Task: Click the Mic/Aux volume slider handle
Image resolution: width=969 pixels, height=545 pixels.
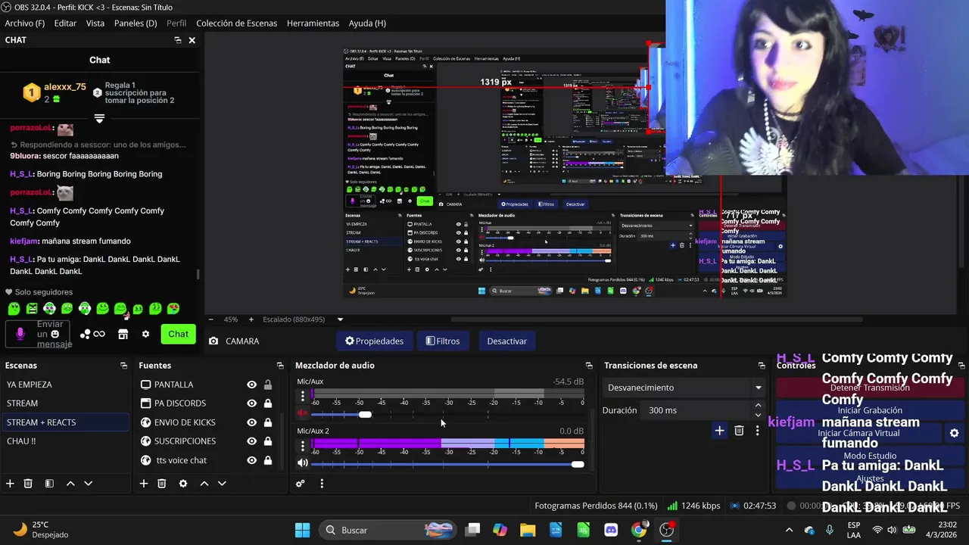Action: [365, 415]
